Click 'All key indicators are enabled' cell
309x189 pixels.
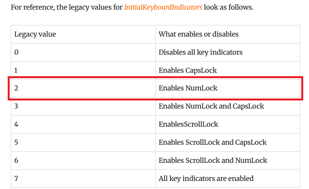[228, 179]
